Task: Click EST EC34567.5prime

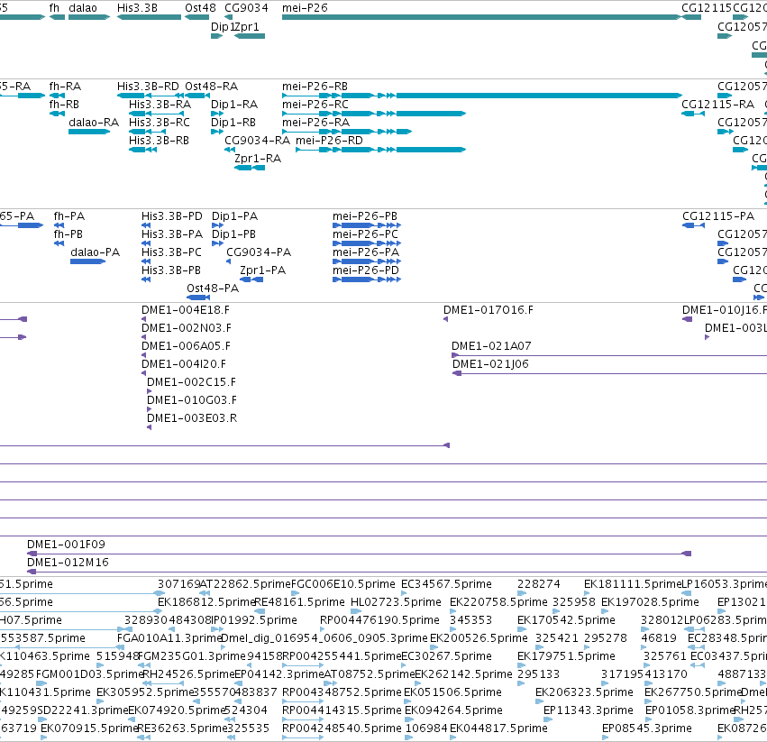Action: click(446, 584)
